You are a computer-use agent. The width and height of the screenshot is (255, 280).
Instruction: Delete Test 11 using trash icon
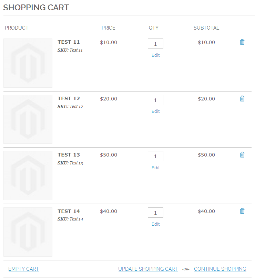click(242, 42)
